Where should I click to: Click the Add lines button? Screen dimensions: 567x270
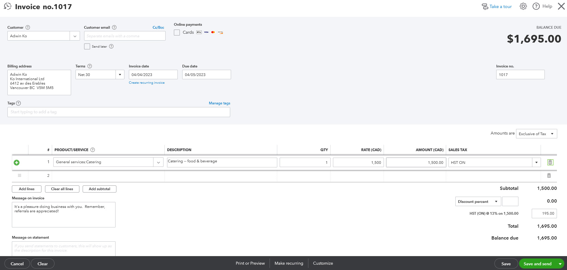click(27, 189)
